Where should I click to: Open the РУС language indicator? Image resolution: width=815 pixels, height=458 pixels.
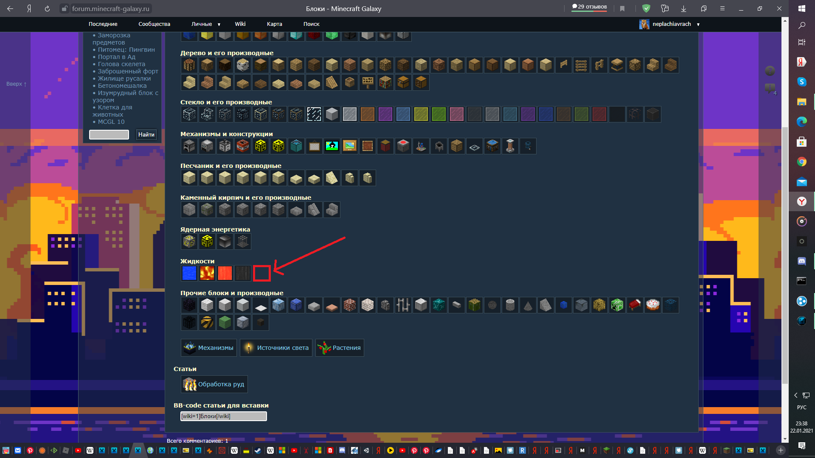point(802,408)
